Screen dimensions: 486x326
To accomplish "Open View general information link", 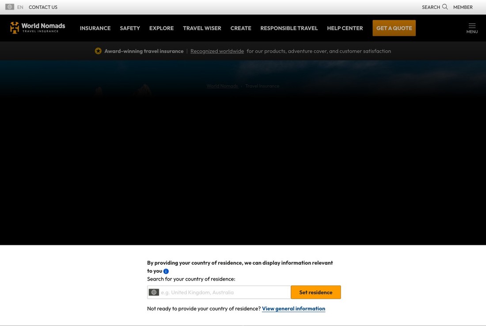I will pos(293,309).
